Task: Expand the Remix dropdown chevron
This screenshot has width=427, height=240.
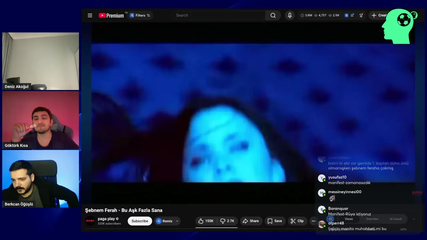Action: tap(177, 221)
